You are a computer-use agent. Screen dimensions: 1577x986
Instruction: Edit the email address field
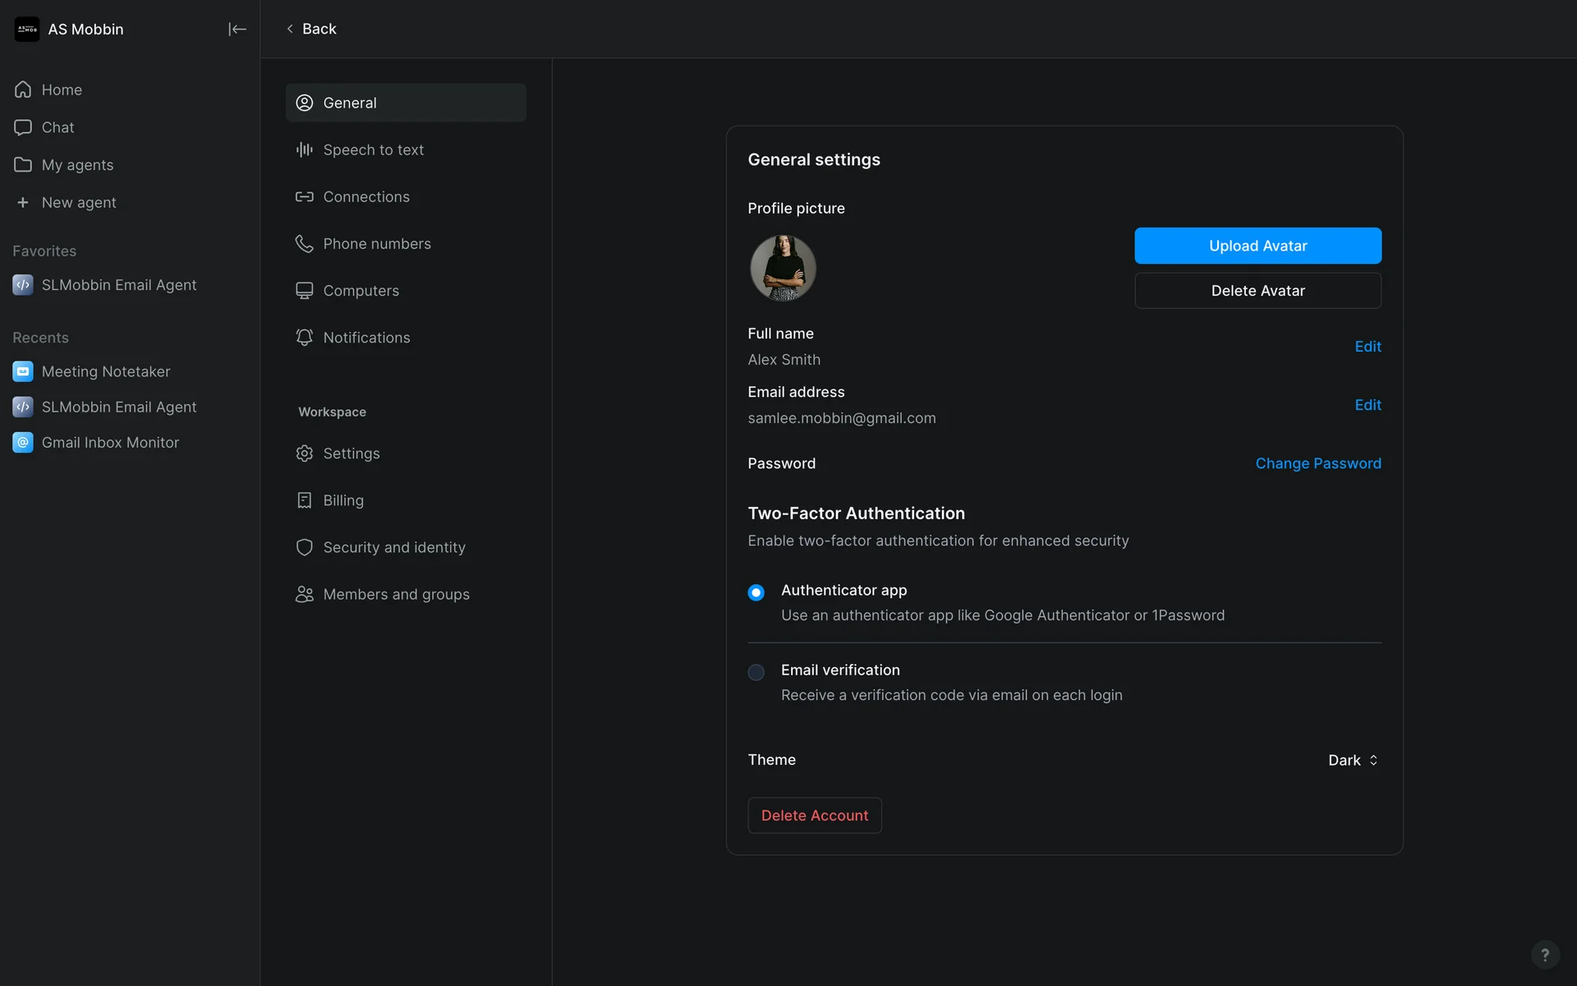pos(1368,405)
